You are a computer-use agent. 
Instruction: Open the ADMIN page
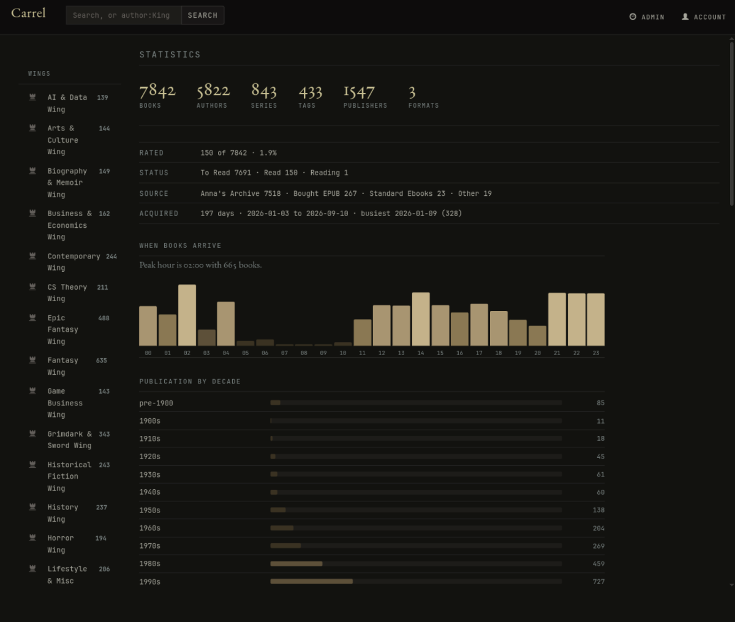(x=647, y=17)
